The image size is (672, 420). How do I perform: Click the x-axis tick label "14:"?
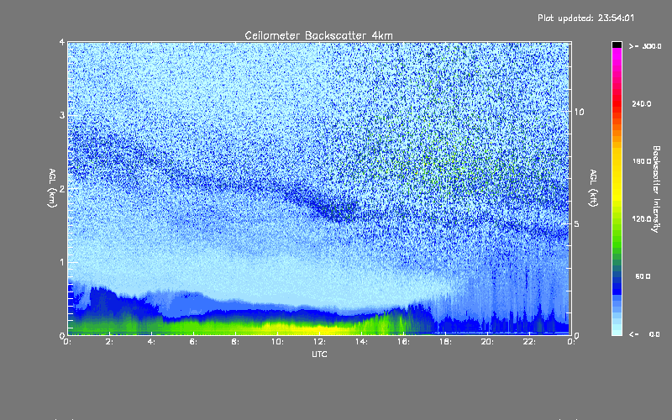(x=362, y=342)
